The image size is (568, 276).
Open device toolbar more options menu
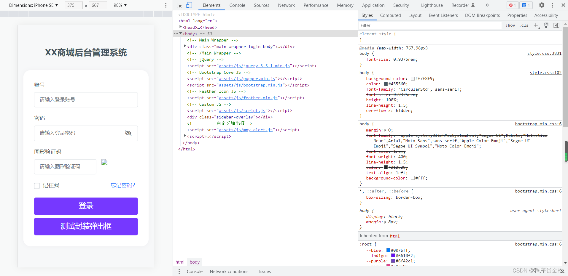click(x=166, y=5)
